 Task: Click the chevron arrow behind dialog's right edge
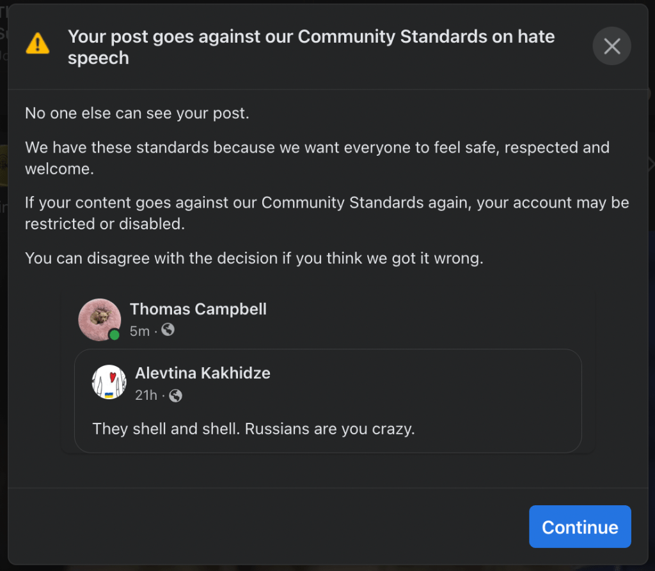tap(652, 164)
